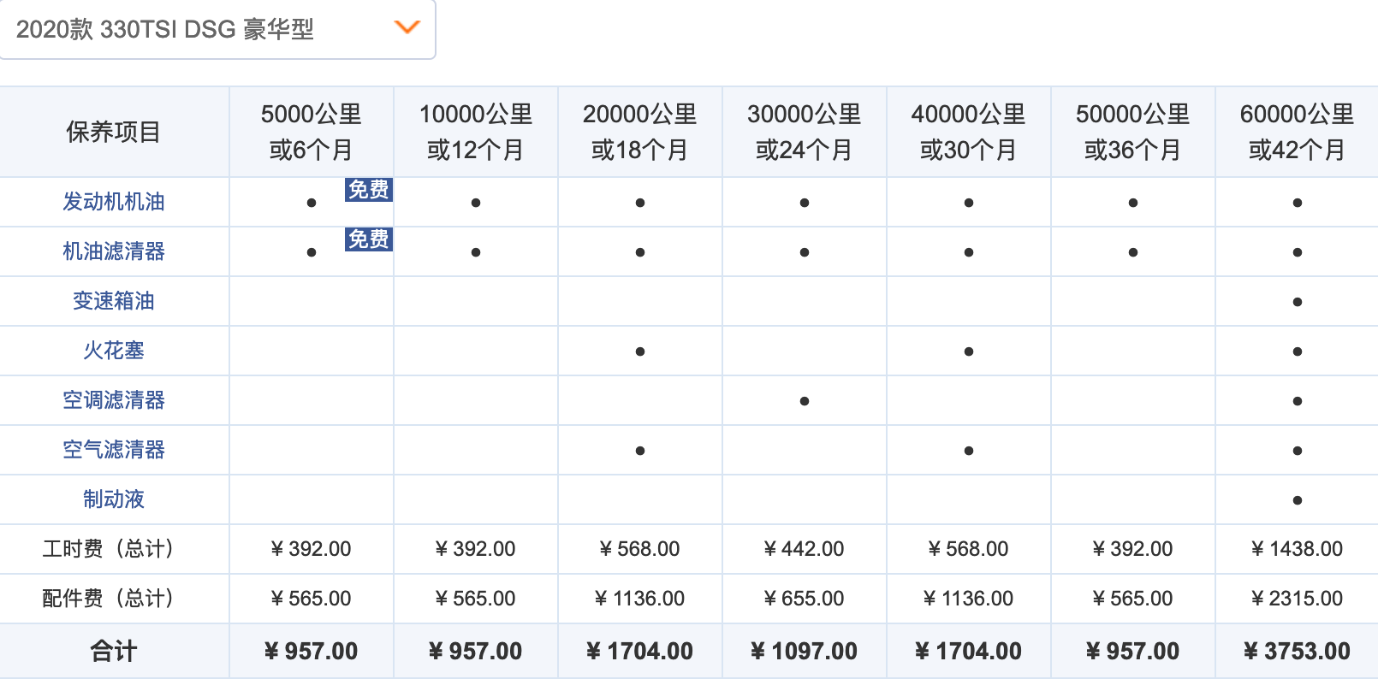The height and width of the screenshot is (679, 1378).
Task: Click the orange chevron arrow on model selector
Action: (407, 27)
